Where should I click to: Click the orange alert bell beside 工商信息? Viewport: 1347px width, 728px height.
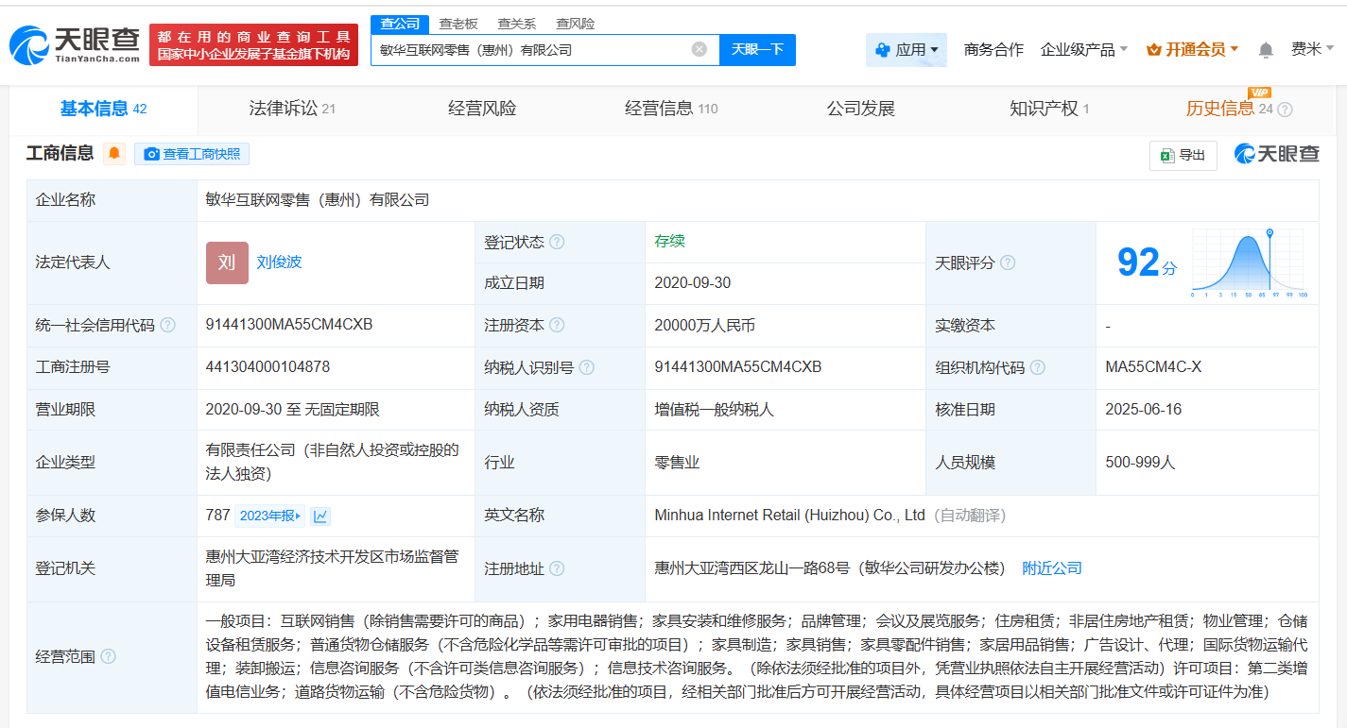click(114, 154)
